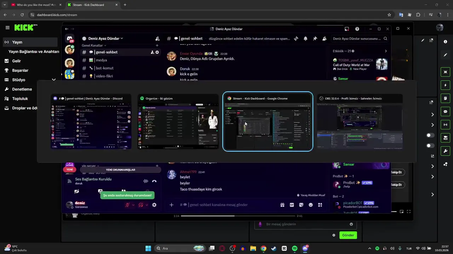Turn on the upper toggle switch in Kick panel
The image size is (453, 254).
point(430,135)
